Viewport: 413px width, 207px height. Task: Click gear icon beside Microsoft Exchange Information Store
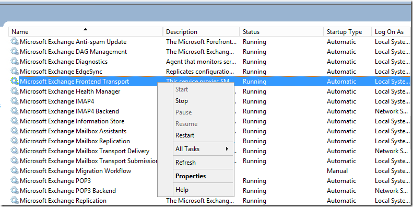click(15, 121)
